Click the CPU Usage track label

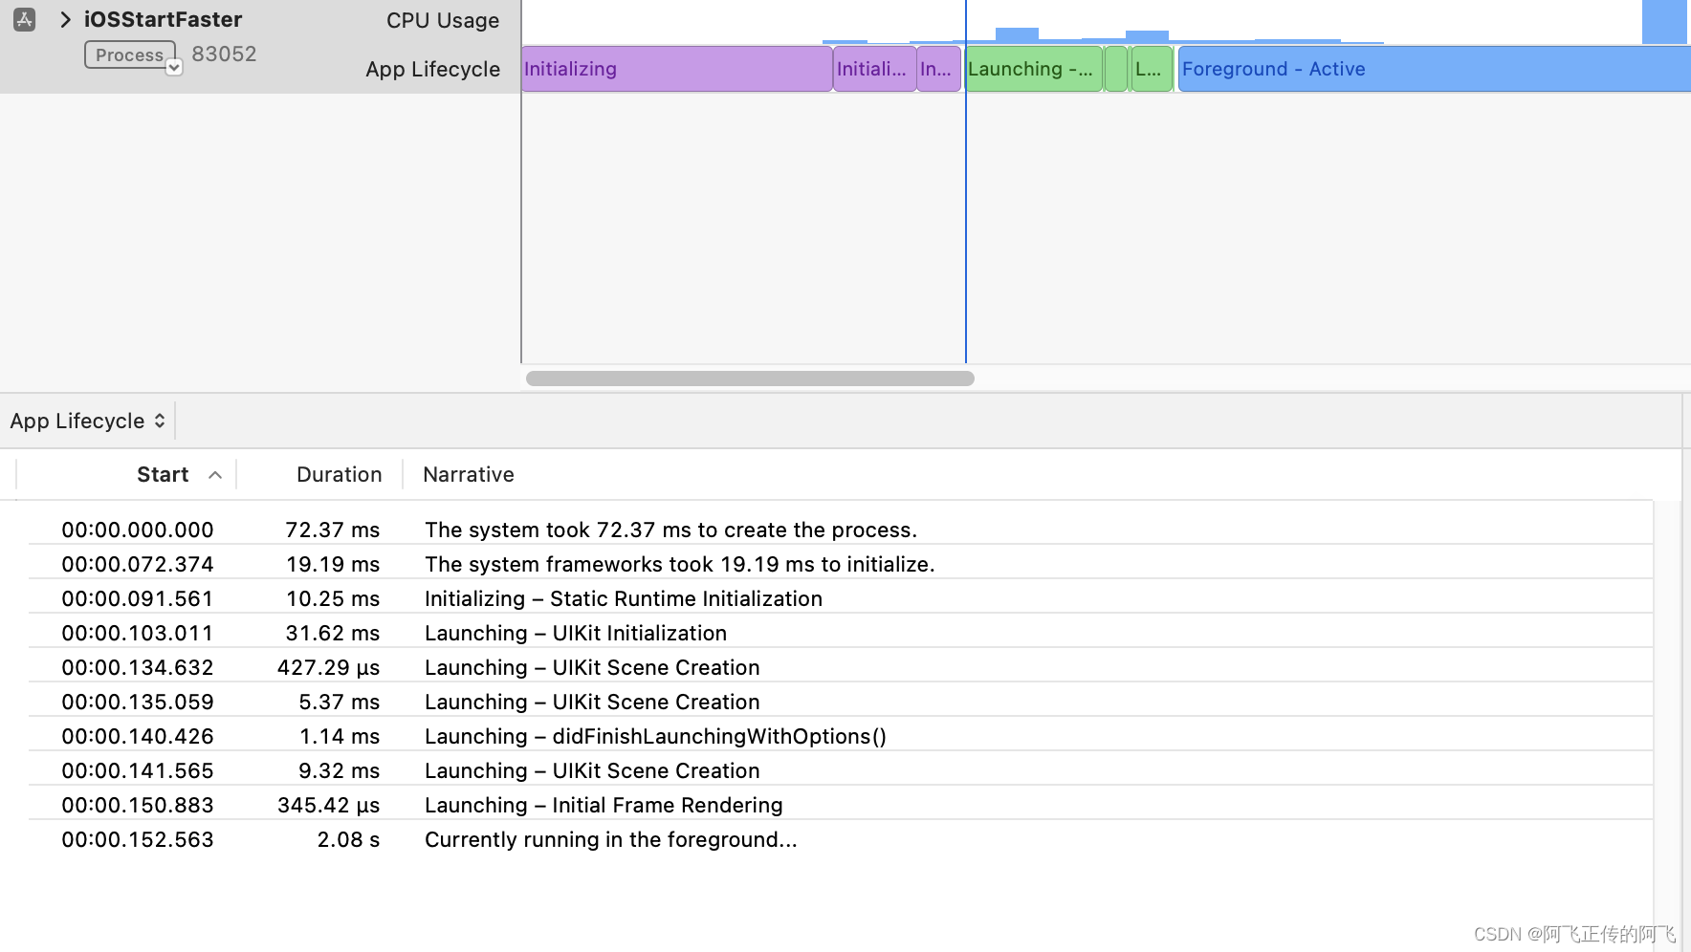click(x=443, y=20)
